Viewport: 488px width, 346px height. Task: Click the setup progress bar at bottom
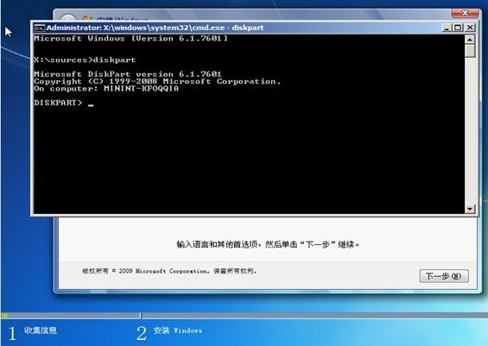(244, 316)
